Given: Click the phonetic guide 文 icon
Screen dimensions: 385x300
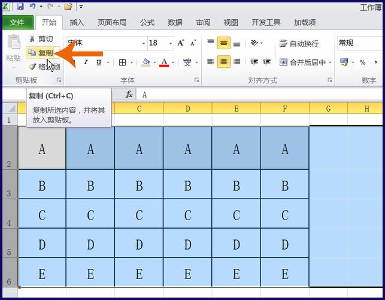Looking at the screenshot, I should pyautogui.click(x=187, y=62).
